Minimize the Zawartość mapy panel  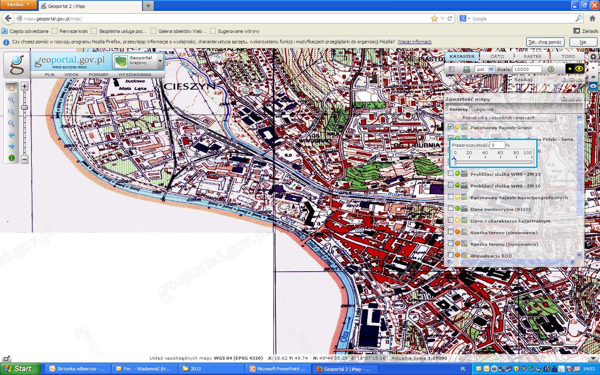(571, 99)
